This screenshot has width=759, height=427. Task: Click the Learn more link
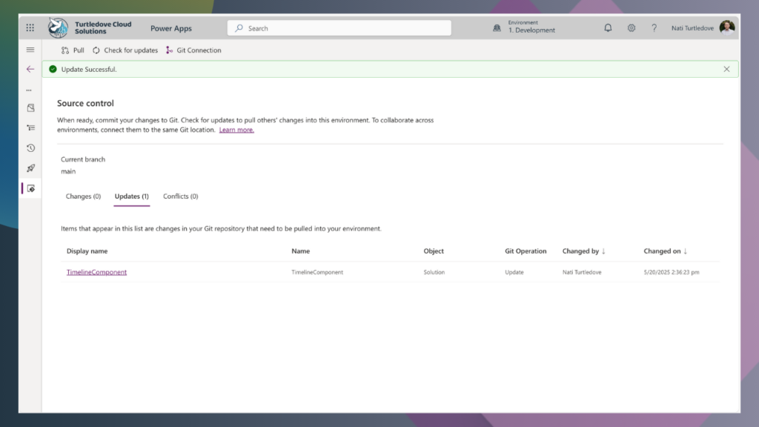tap(236, 129)
